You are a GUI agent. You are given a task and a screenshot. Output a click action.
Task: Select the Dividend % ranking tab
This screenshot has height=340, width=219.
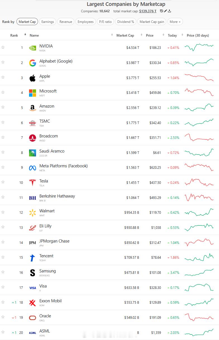[126, 22]
